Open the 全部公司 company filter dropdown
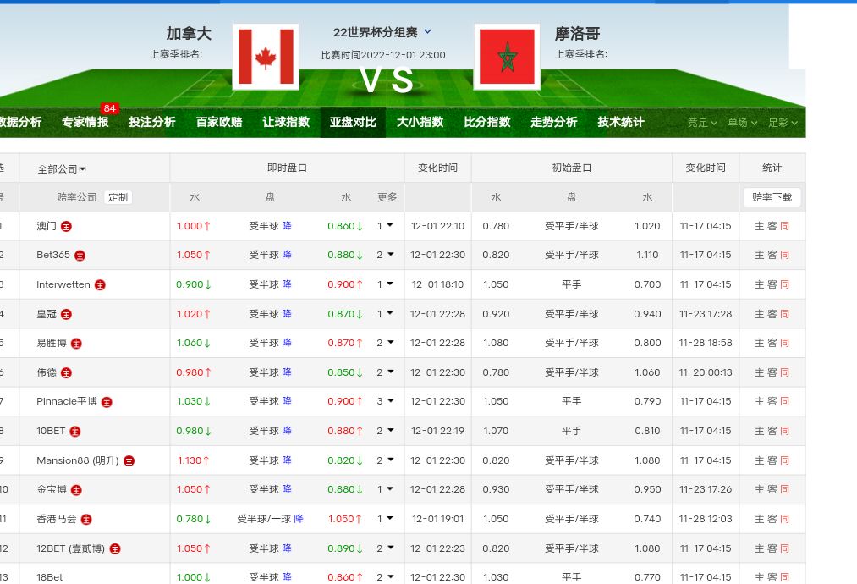Image resolution: width=857 pixels, height=584 pixels. (62, 168)
